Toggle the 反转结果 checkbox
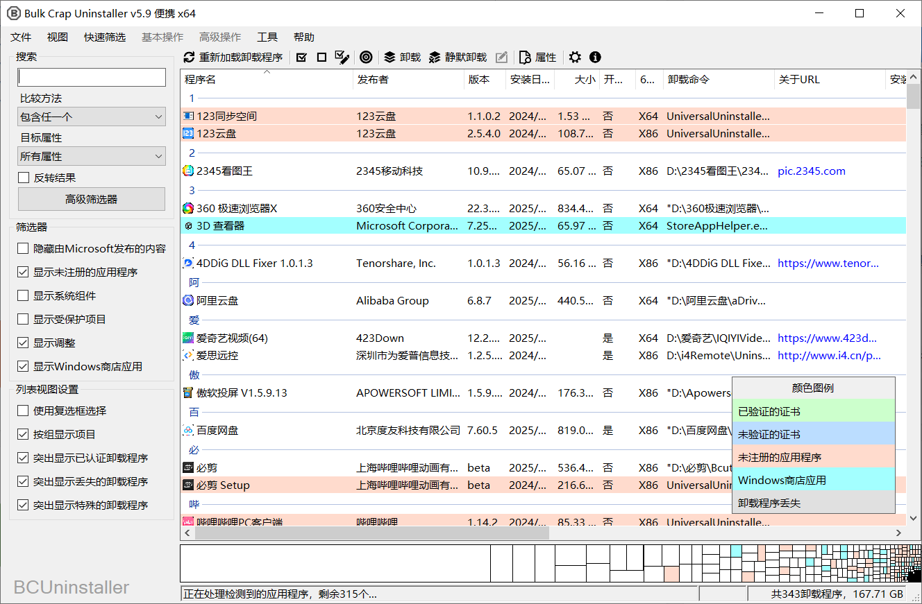 coord(24,178)
